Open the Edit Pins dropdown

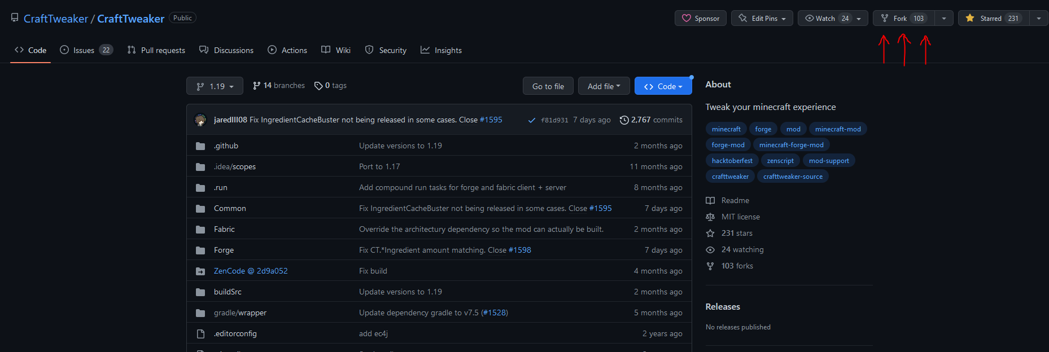[x=762, y=18]
